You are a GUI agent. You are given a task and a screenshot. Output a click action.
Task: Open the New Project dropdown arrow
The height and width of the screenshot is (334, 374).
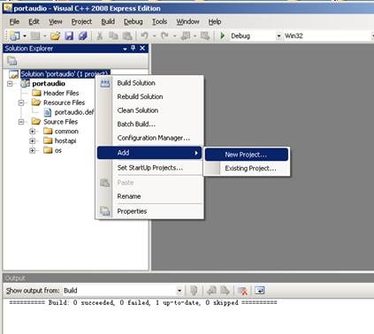25,36
